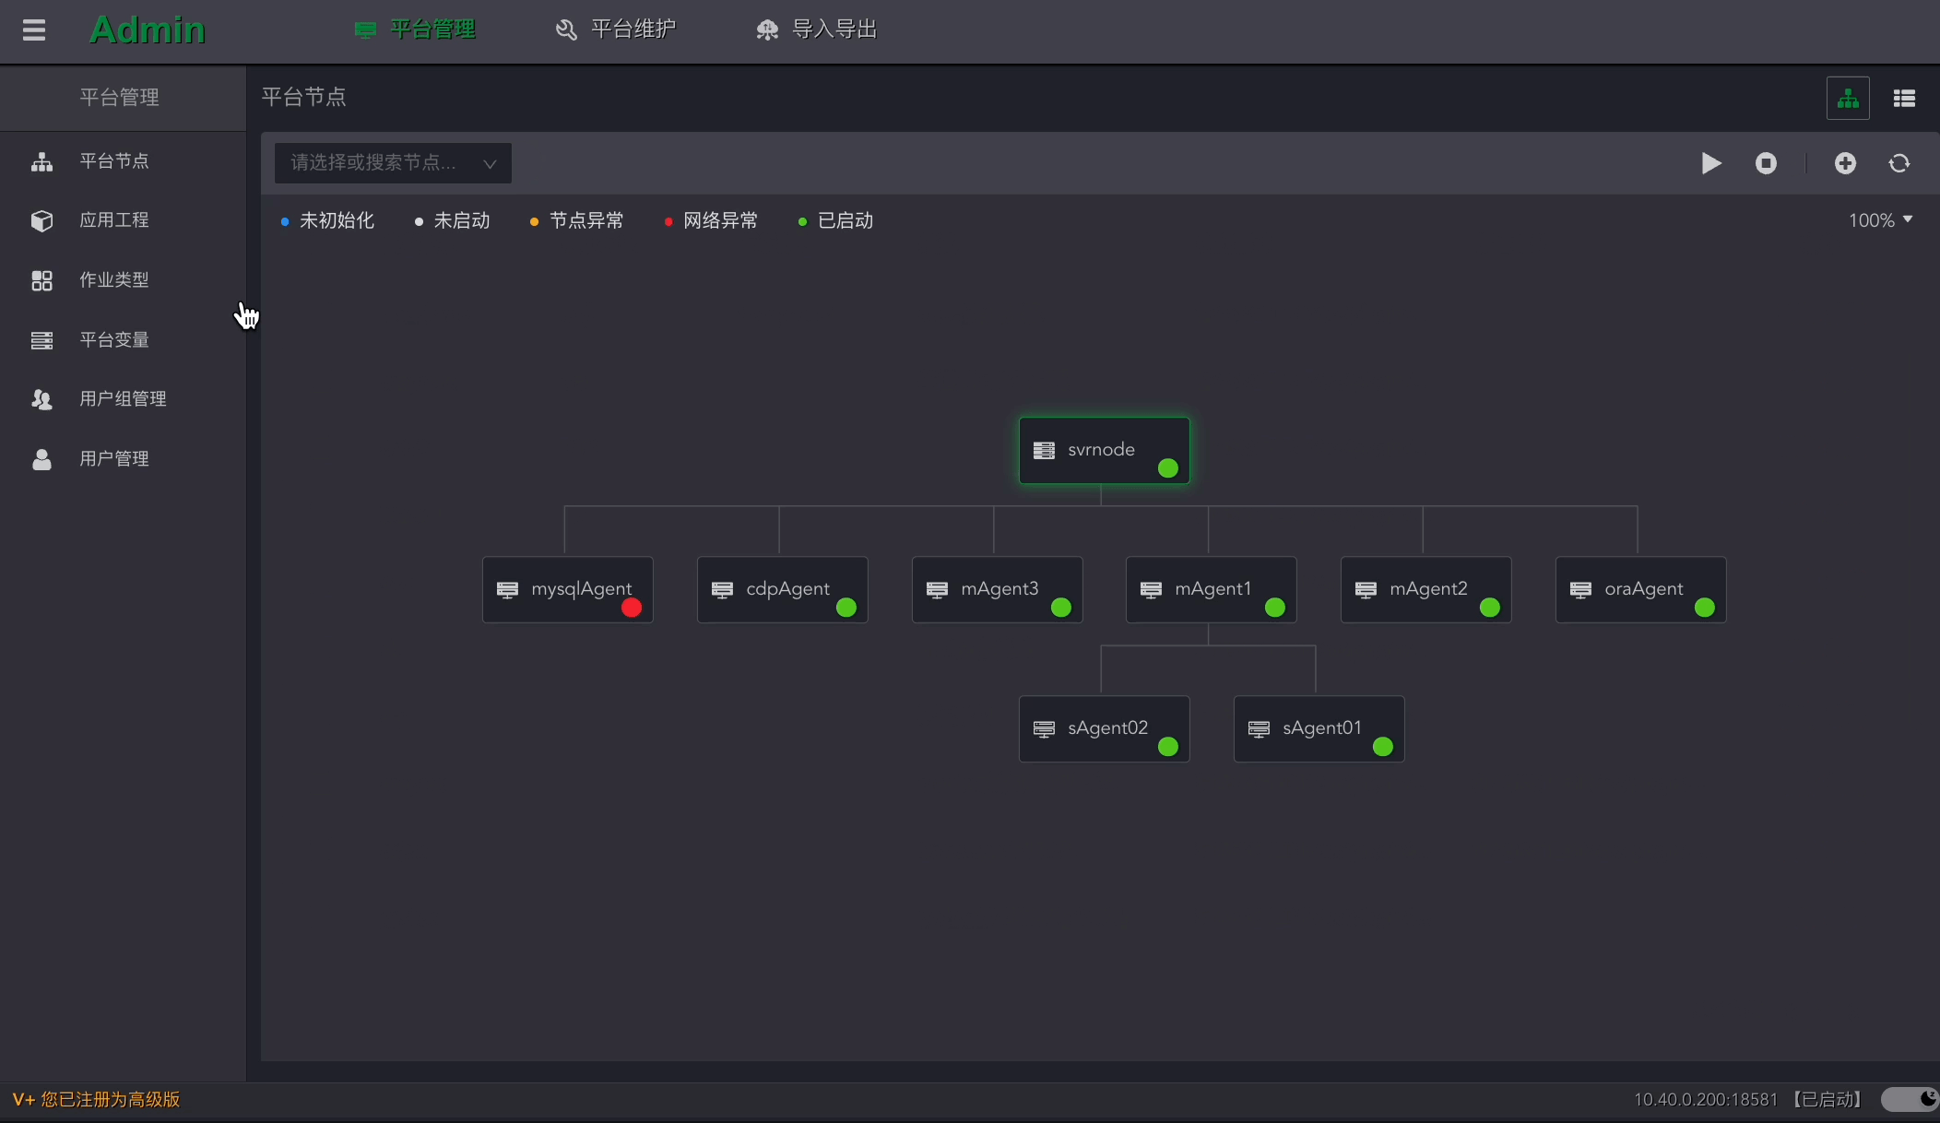Click the hamburger menu icon
The width and height of the screenshot is (1940, 1123).
click(34, 30)
